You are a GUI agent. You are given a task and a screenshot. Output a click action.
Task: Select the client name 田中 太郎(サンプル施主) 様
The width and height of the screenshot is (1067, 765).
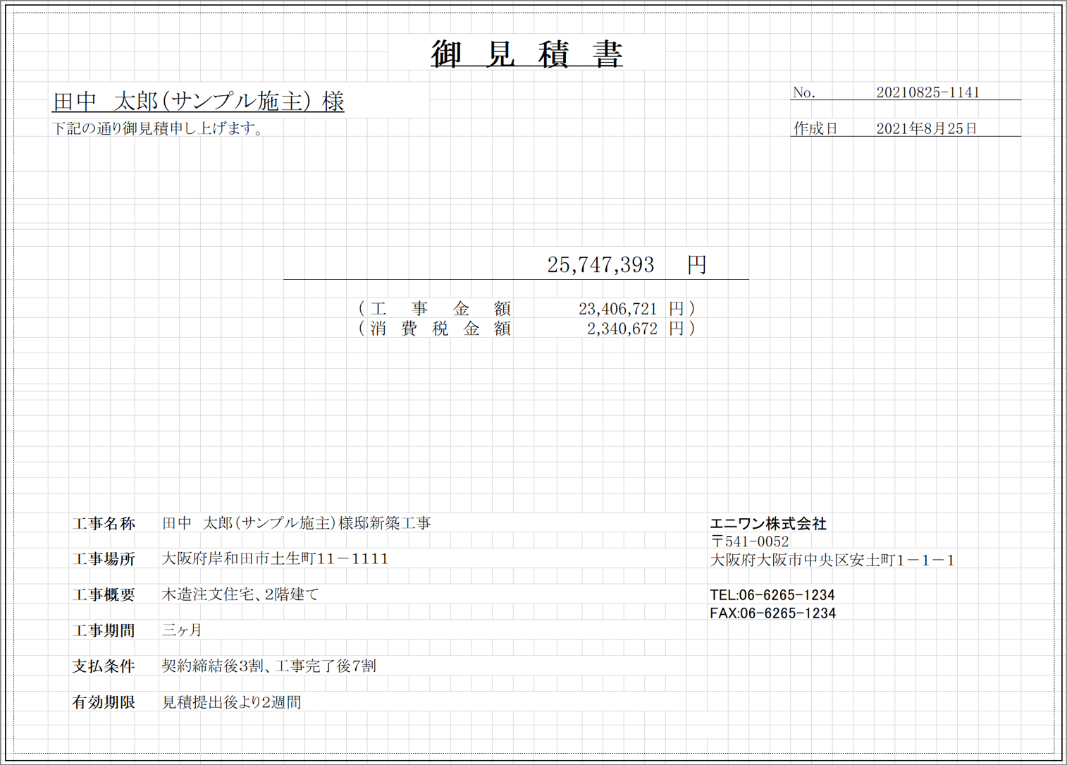[198, 101]
